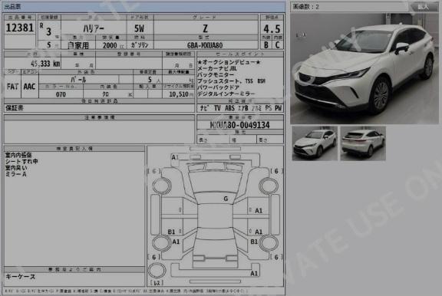
Task: Click the A1 mark at diagram rear bumper
Action: pyautogui.click(x=254, y=273)
